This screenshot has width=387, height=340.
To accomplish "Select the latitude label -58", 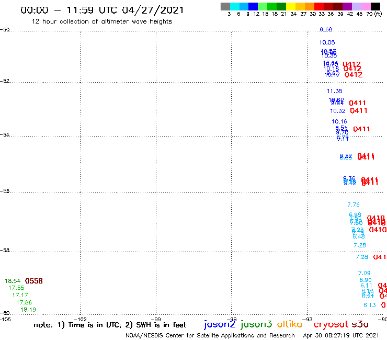I will [x=5, y=250].
